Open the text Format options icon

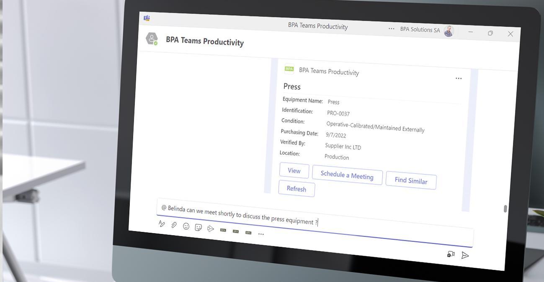(x=162, y=224)
